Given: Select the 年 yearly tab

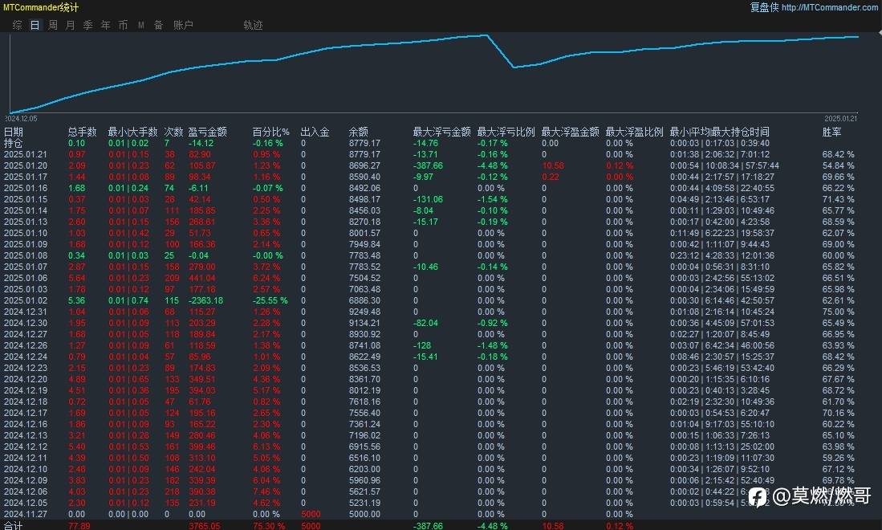Looking at the screenshot, I should 106,25.
